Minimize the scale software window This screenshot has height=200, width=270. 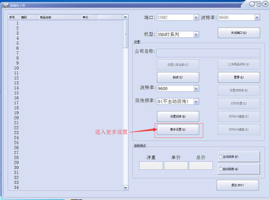[252, 4]
